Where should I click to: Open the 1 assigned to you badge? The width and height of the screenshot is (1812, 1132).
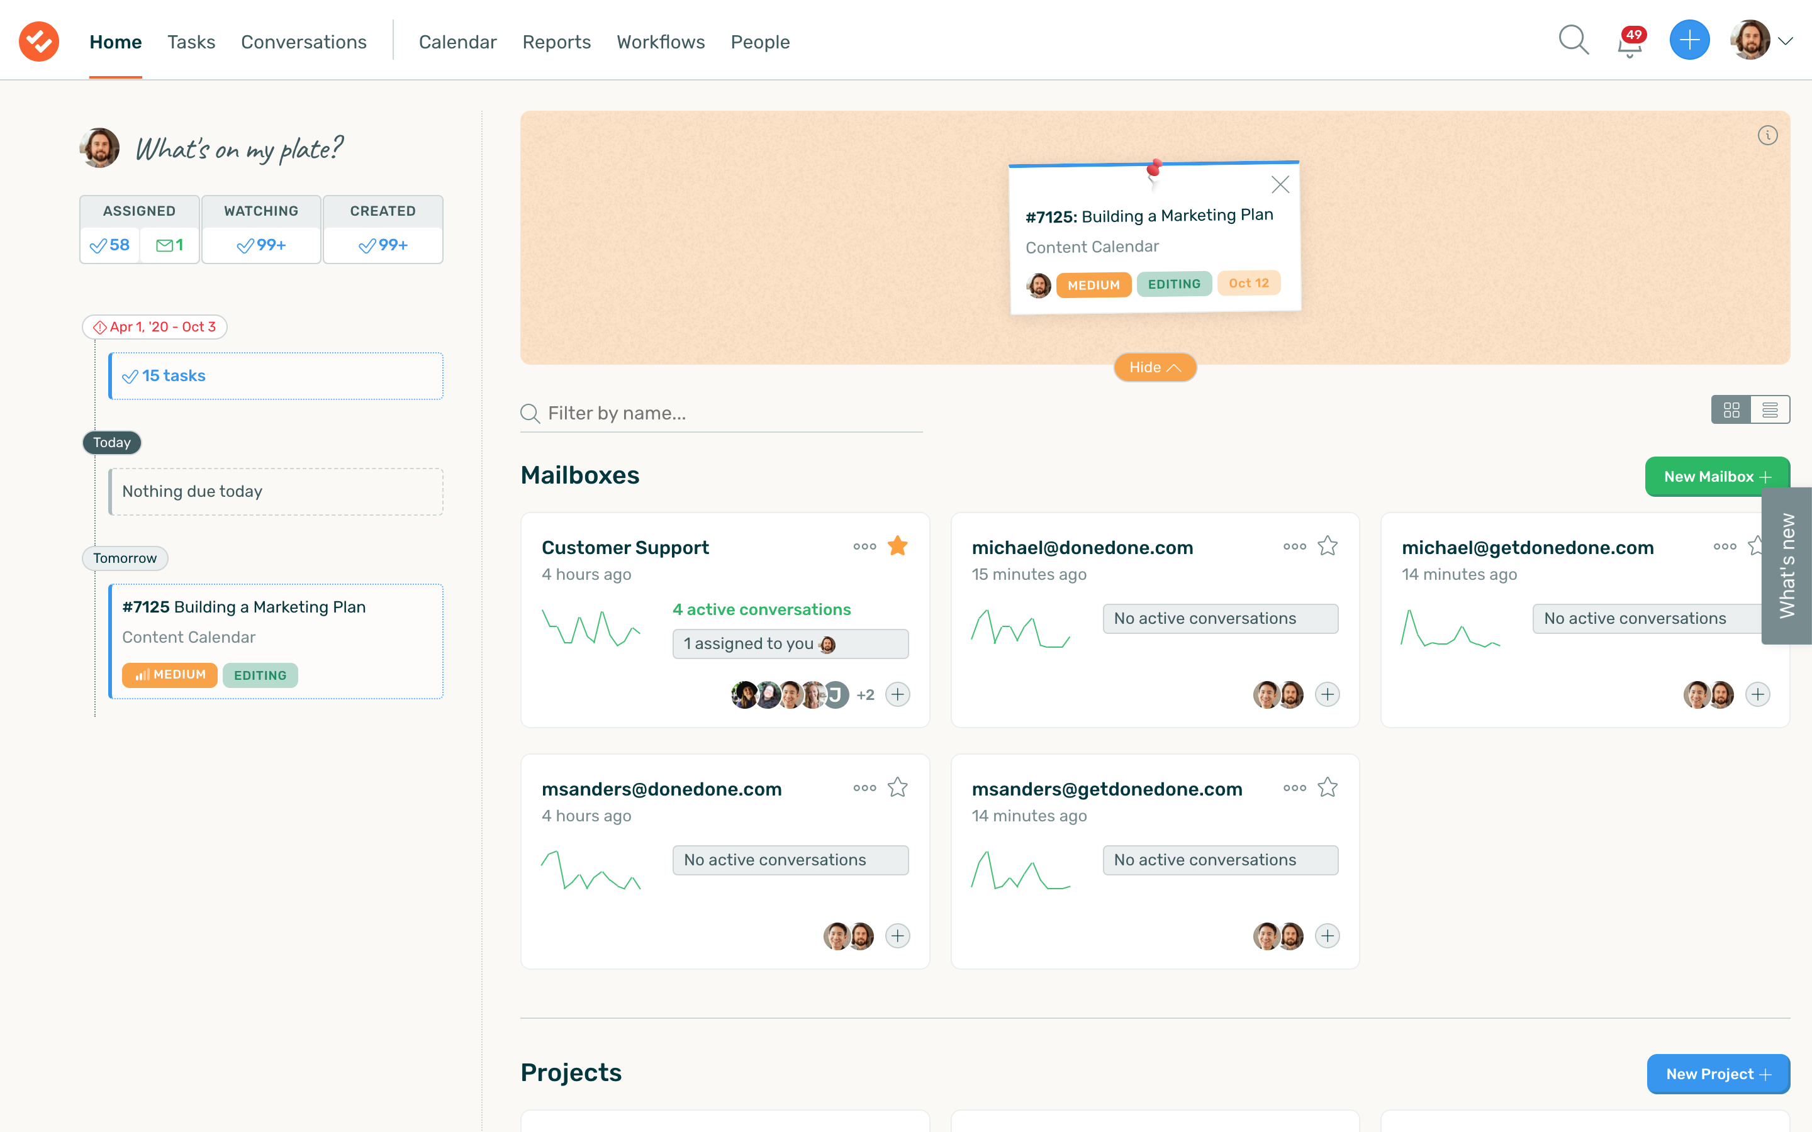(790, 644)
